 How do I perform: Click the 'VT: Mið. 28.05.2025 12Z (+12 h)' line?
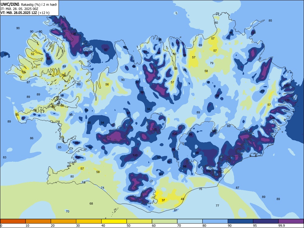tap(25, 13)
